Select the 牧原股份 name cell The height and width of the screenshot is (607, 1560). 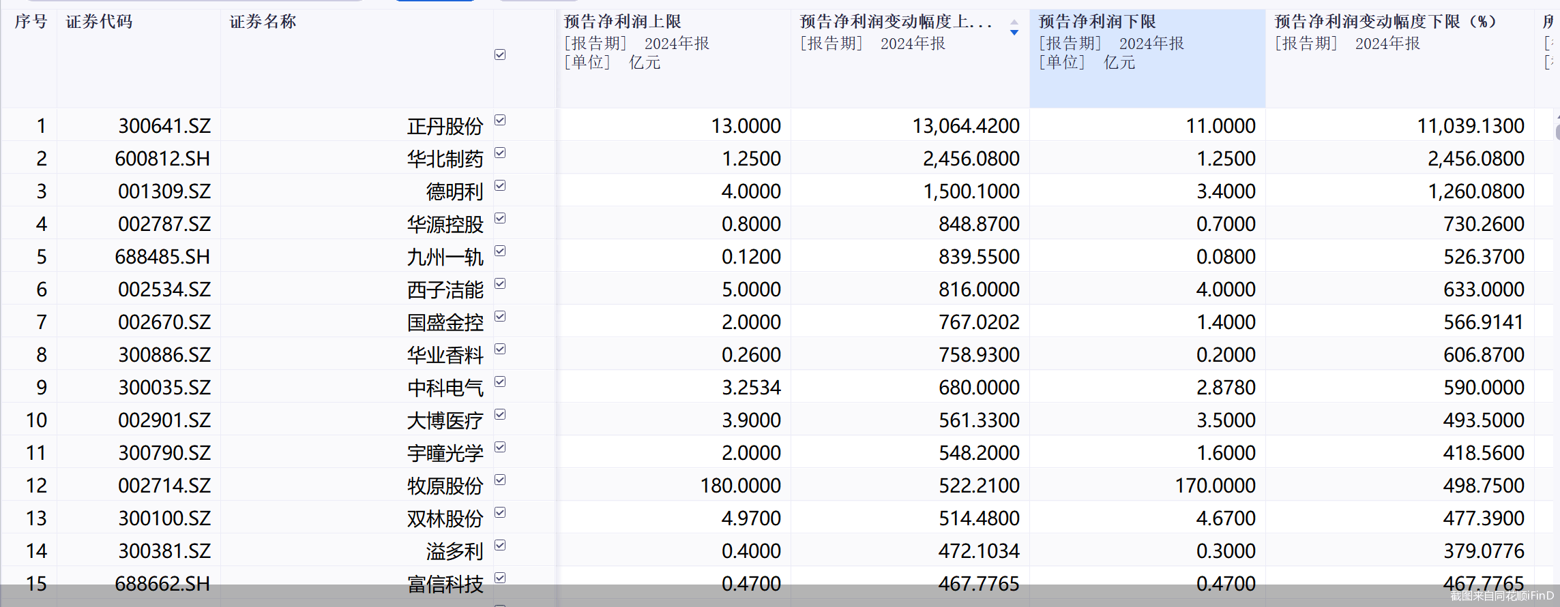(x=445, y=486)
